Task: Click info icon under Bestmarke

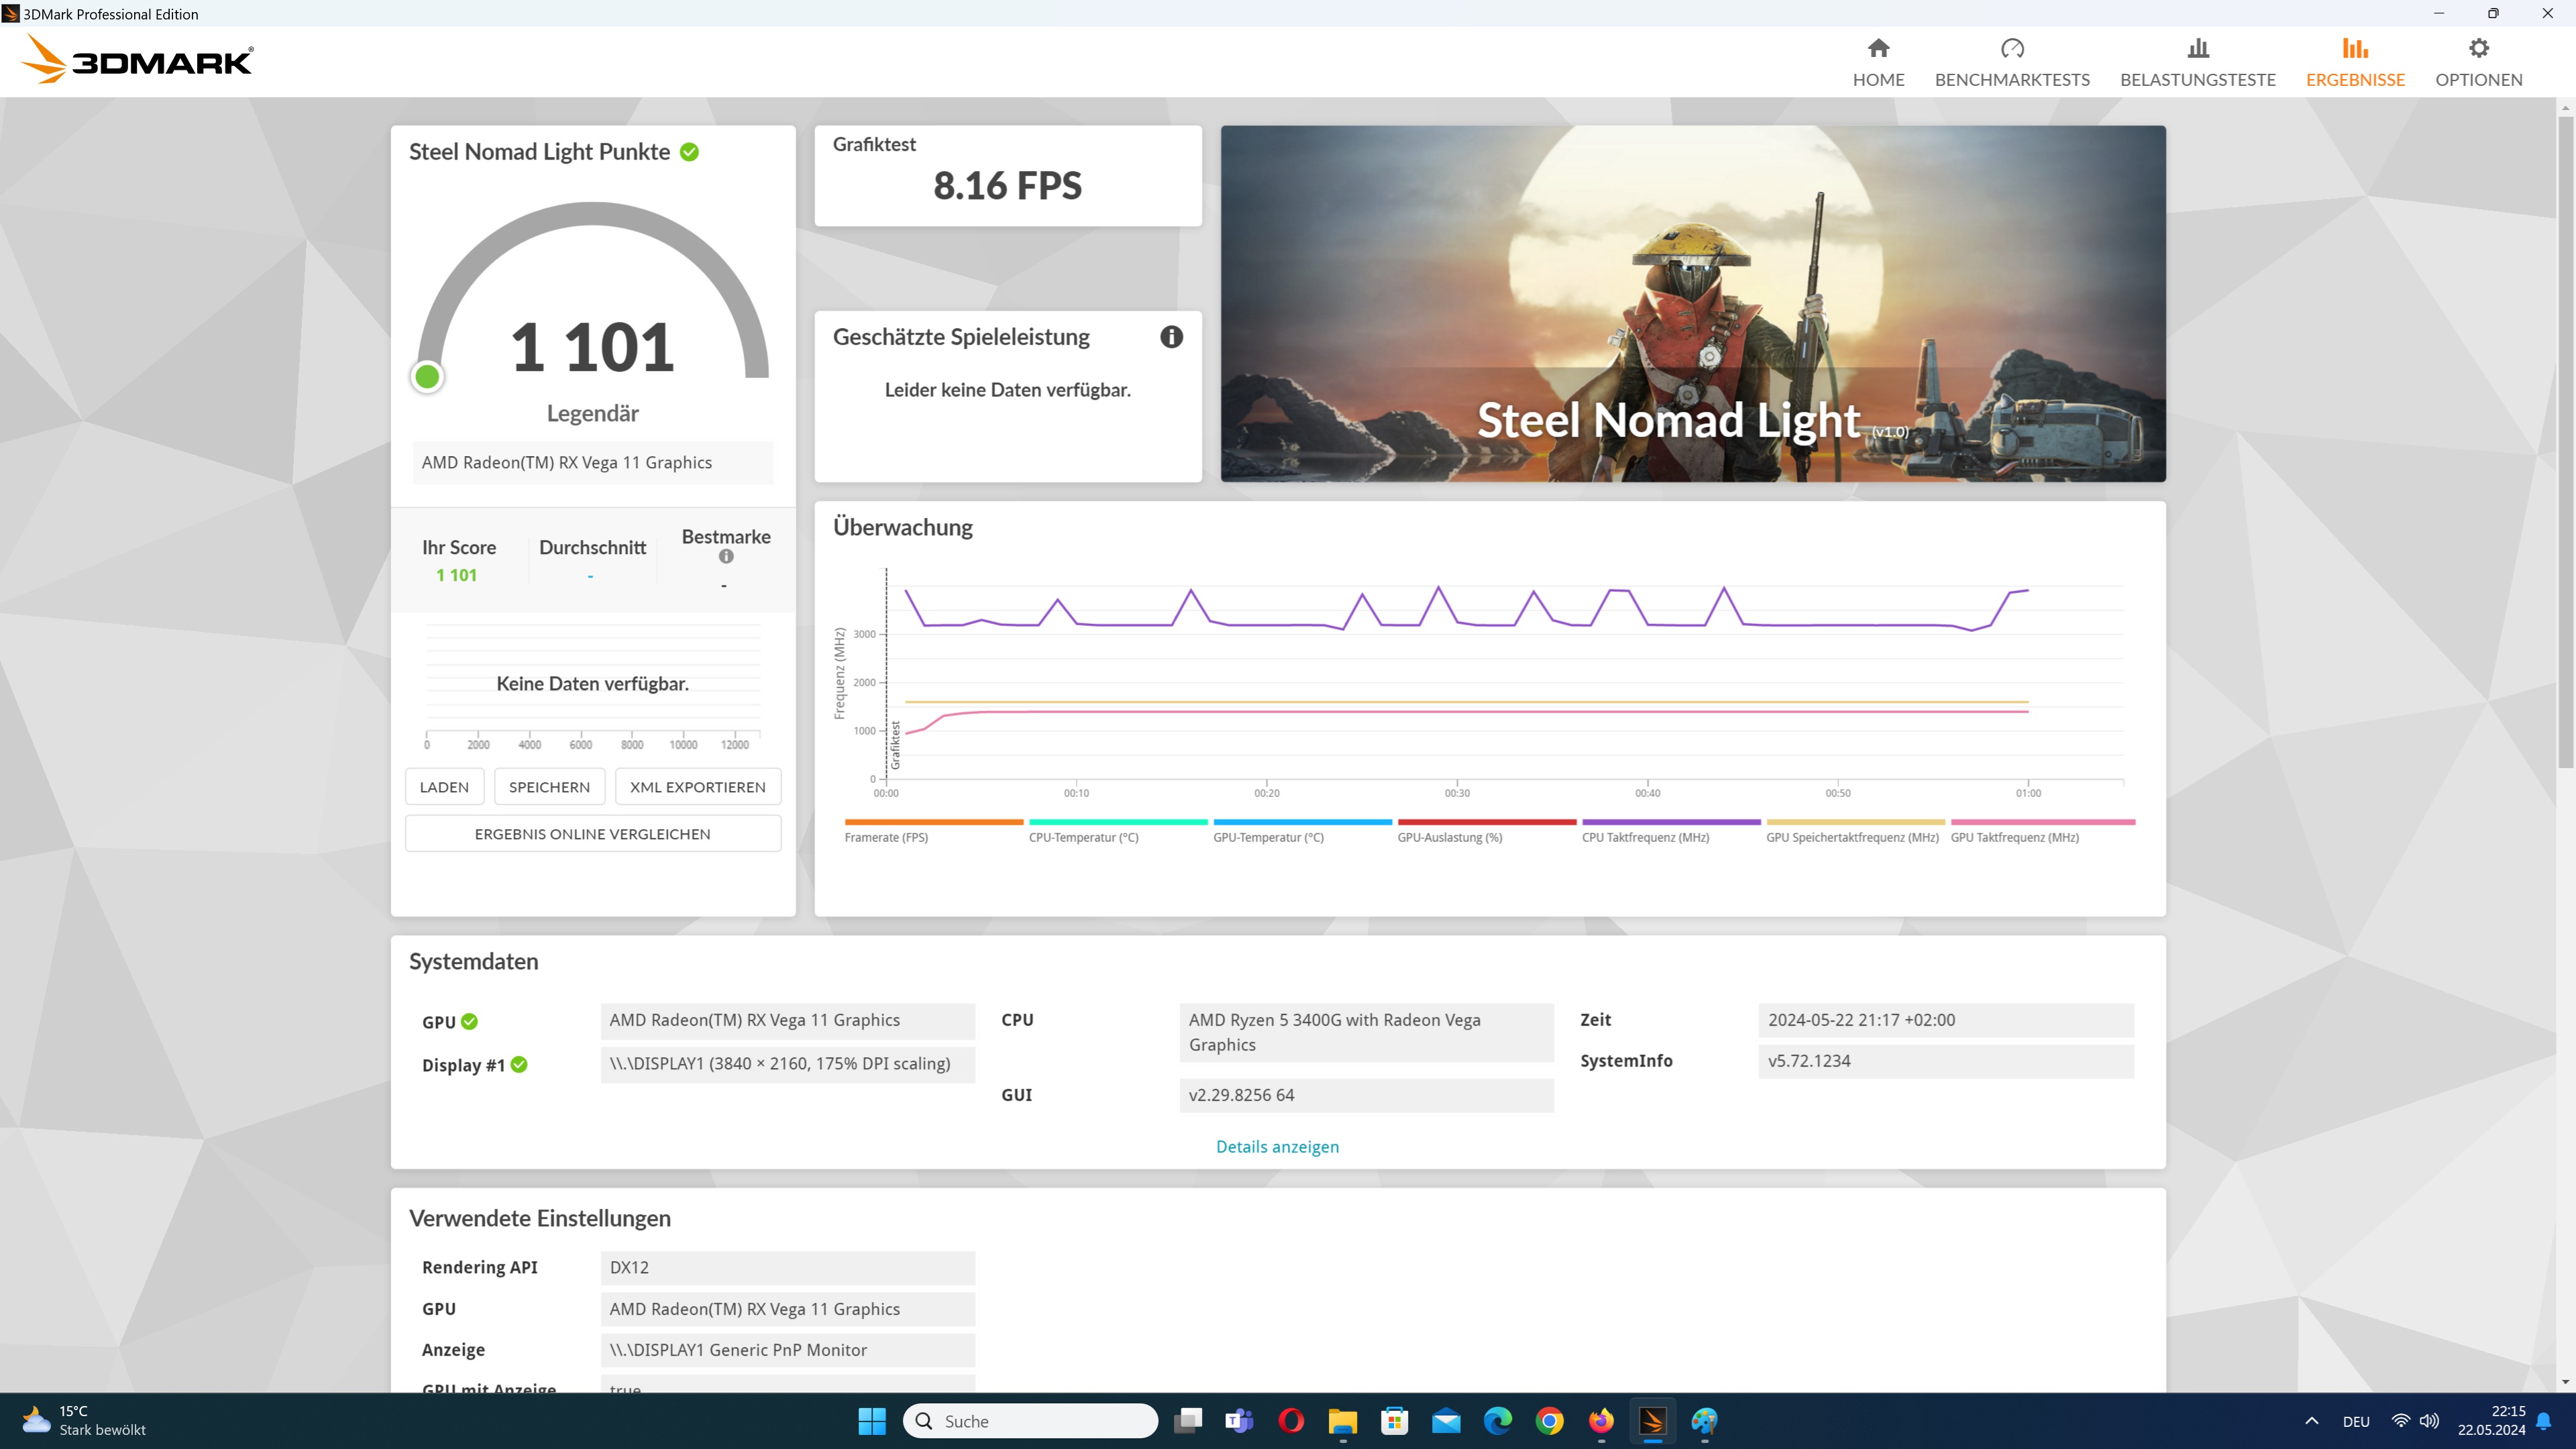Action: point(726,557)
